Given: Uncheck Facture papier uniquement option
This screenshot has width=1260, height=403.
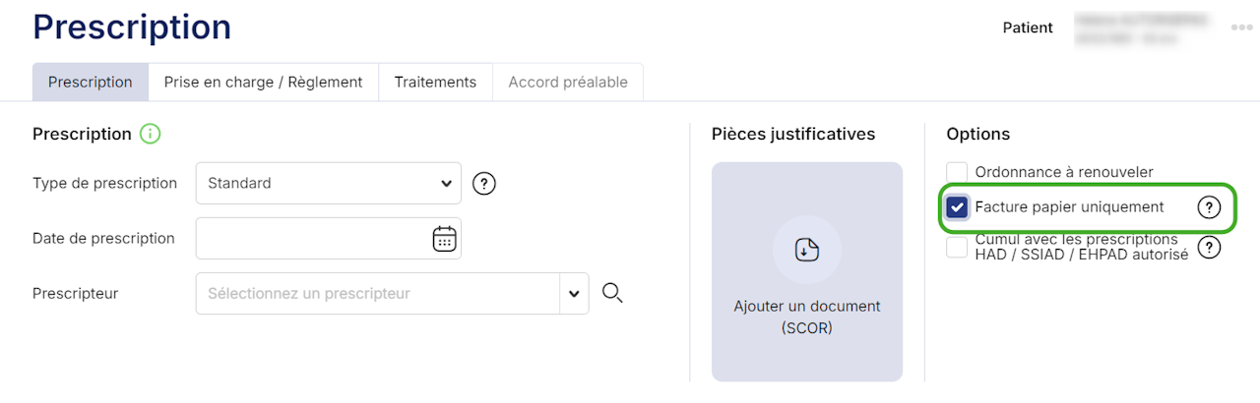Looking at the screenshot, I should (x=957, y=207).
